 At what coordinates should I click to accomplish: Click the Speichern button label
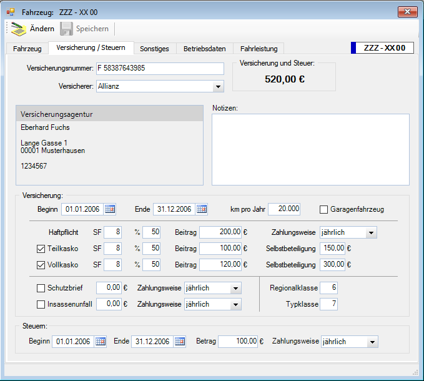(x=92, y=29)
